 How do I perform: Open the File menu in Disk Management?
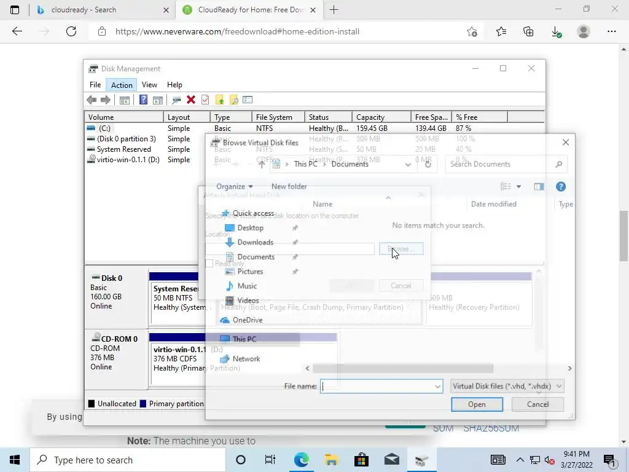tap(95, 85)
